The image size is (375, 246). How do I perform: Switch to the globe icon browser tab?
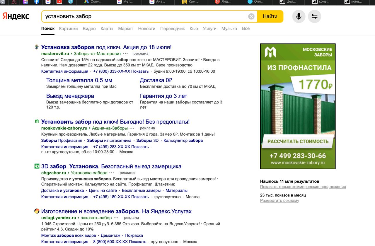(x=70, y=2)
